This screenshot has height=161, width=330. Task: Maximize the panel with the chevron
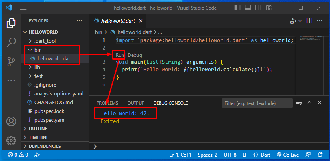click(x=309, y=103)
